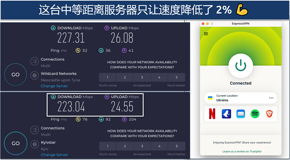Click the 26.08 upload result
This screenshot has height=160, width=290.
[122, 38]
